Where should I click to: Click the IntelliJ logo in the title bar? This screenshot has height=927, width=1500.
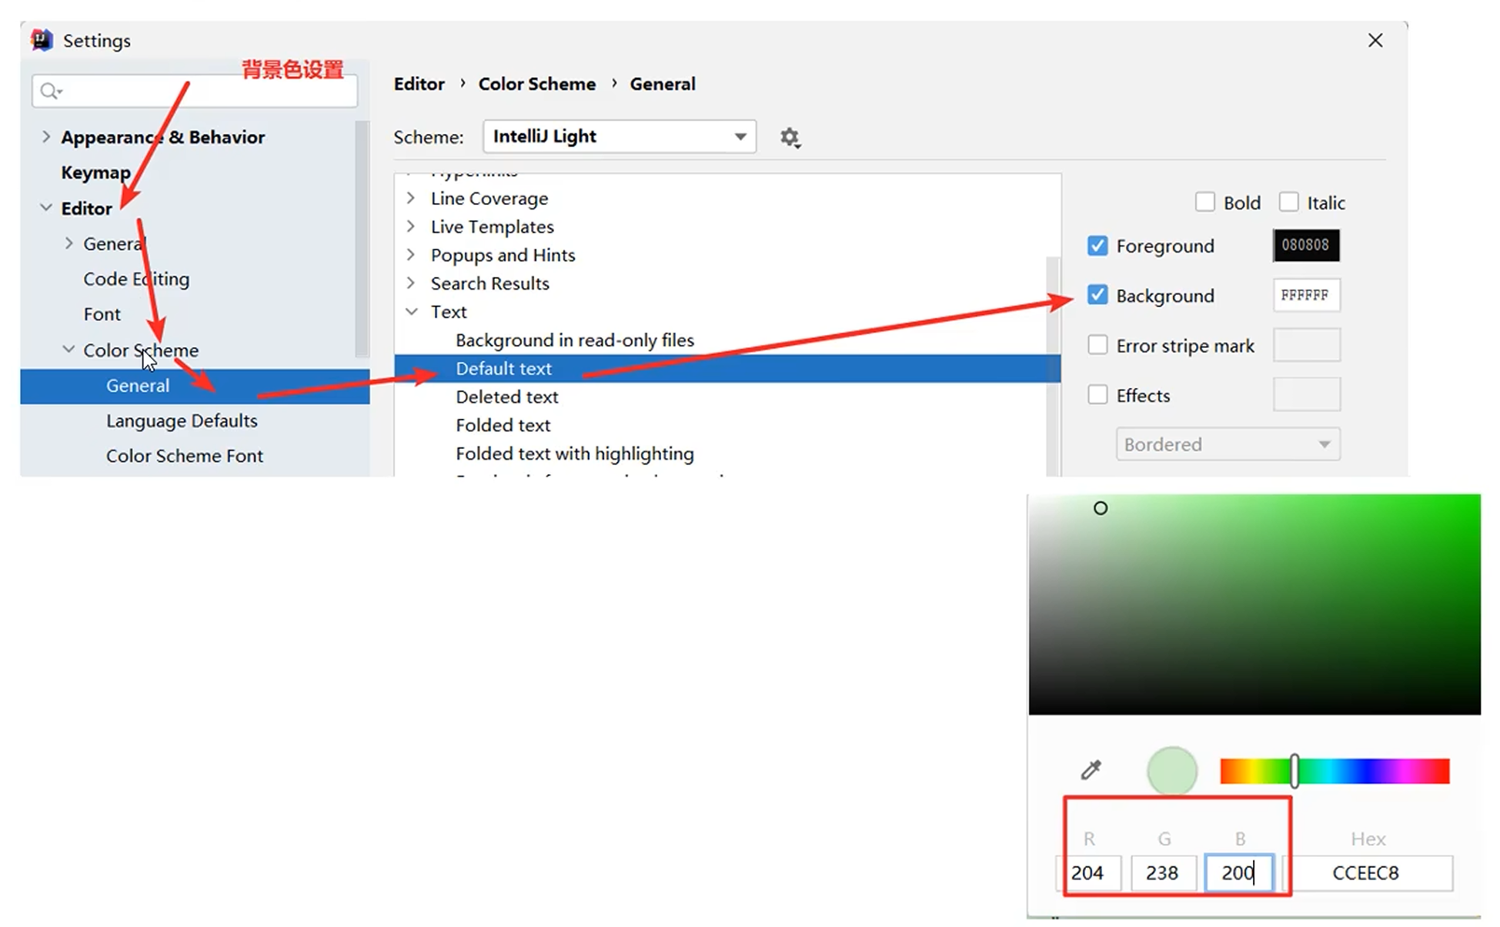(x=42, y=40)
